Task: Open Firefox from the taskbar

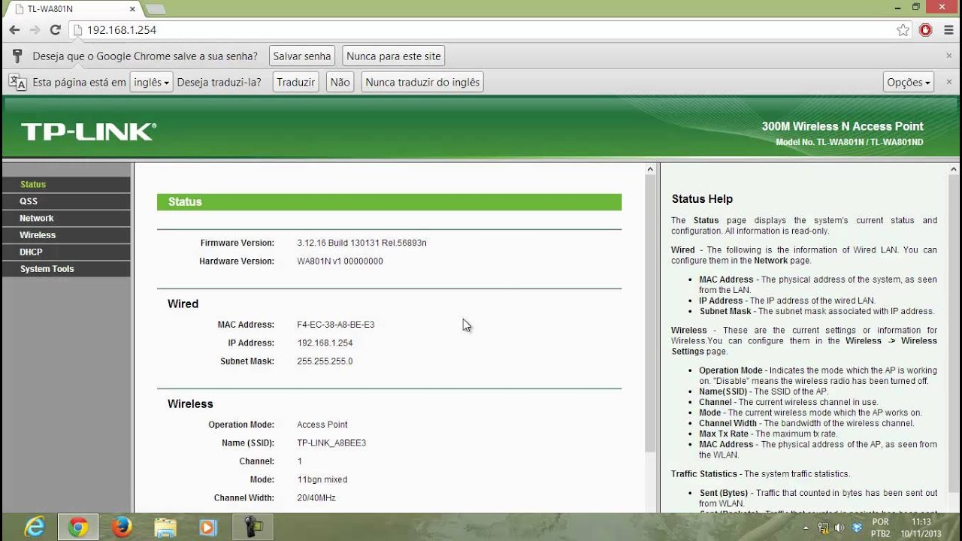Action: point(122,527)
